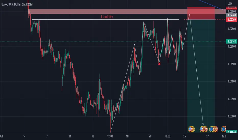Click the red 1.02769 price label

[x=231, y=20]
